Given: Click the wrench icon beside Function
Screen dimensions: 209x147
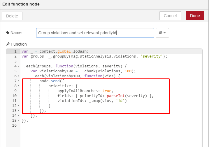Looking at the screenshot, I should pos(8,44).
